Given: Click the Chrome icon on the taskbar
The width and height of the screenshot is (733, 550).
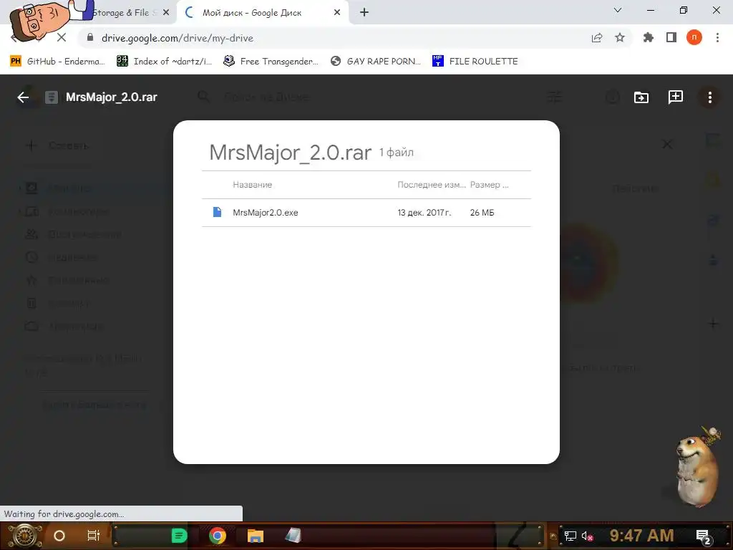Looking at the screenshot, I should click(x=218, y=536).
